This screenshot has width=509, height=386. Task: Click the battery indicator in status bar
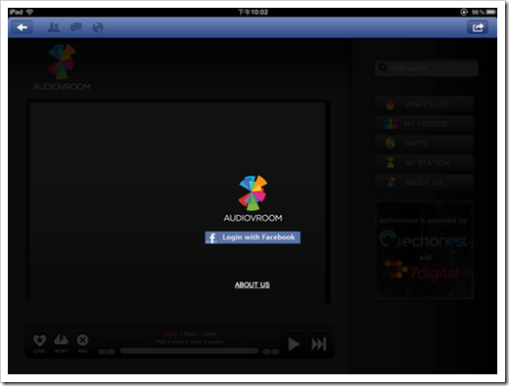tap(490, 12)
